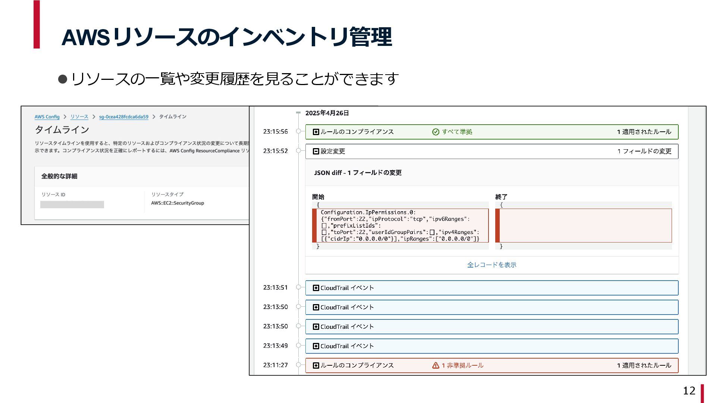Expand the CloudTrail event at 23:13:49
The height and width of the screenshot is (403, 716).
(316, 346)
